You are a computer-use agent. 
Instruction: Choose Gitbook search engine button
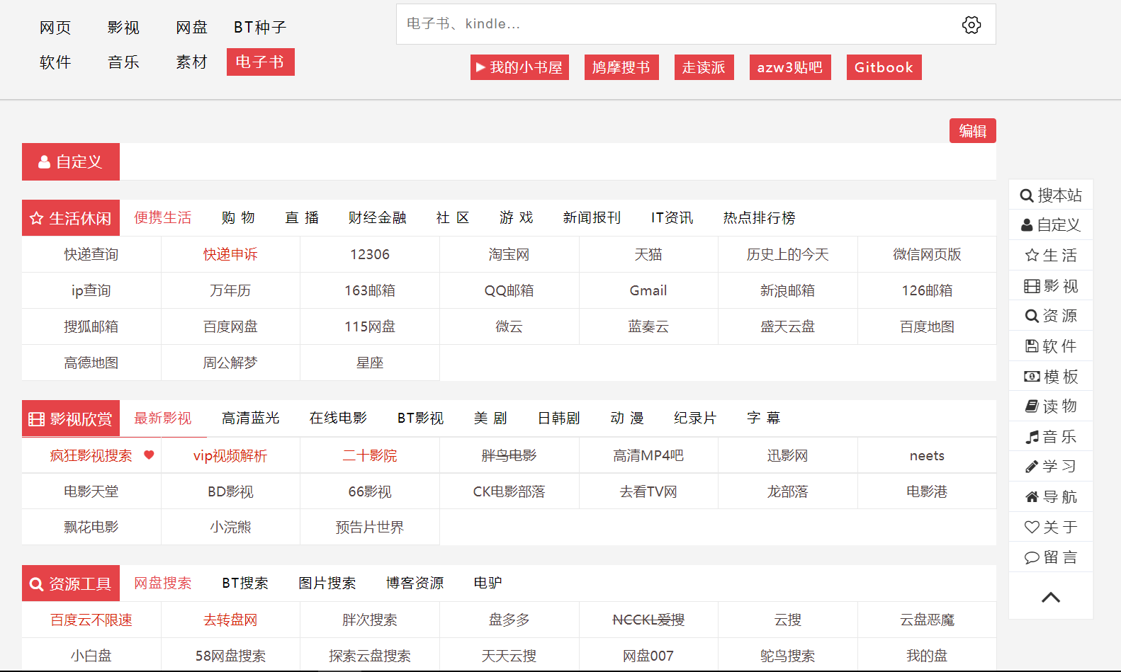(x=884, y=67)
